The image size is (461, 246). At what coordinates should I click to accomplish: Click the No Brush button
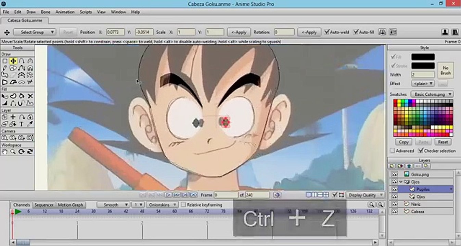446,70
